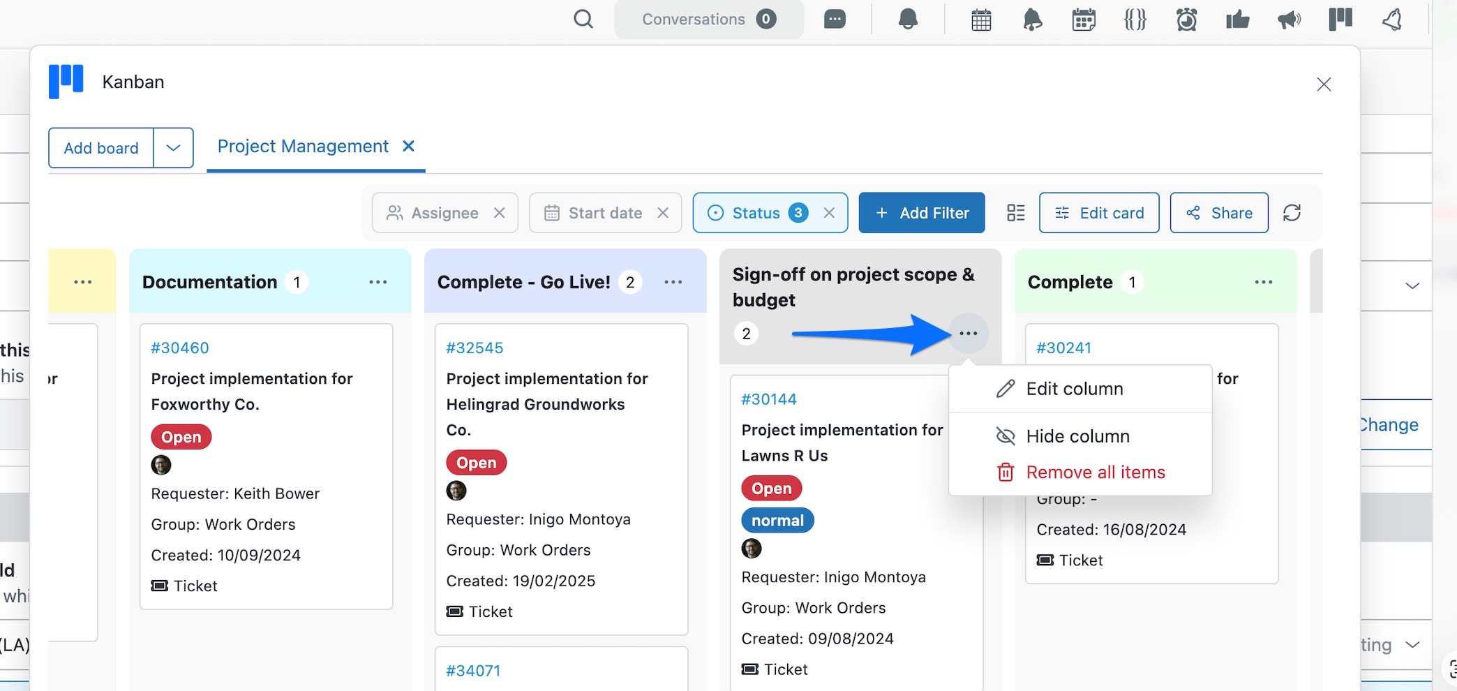Click the thumbs up icon
The image size is (1457, 691).
click(1237, 20)
